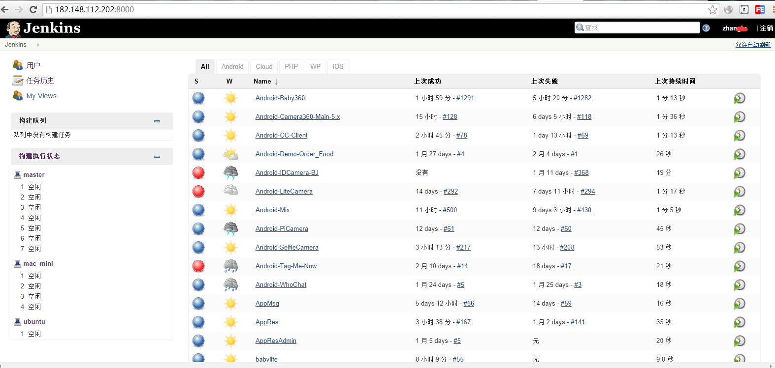Image resolution: width=775 pixels, height=368 pixels.
Task: Click 注销 to log out
Action: coord(766,28)
